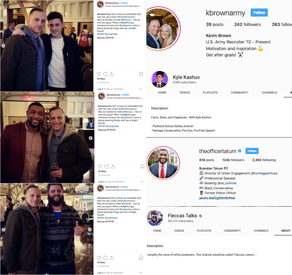
Task: Open Fleccas Talks PLAYLISTS tab
Action: (x=204, y=231)
